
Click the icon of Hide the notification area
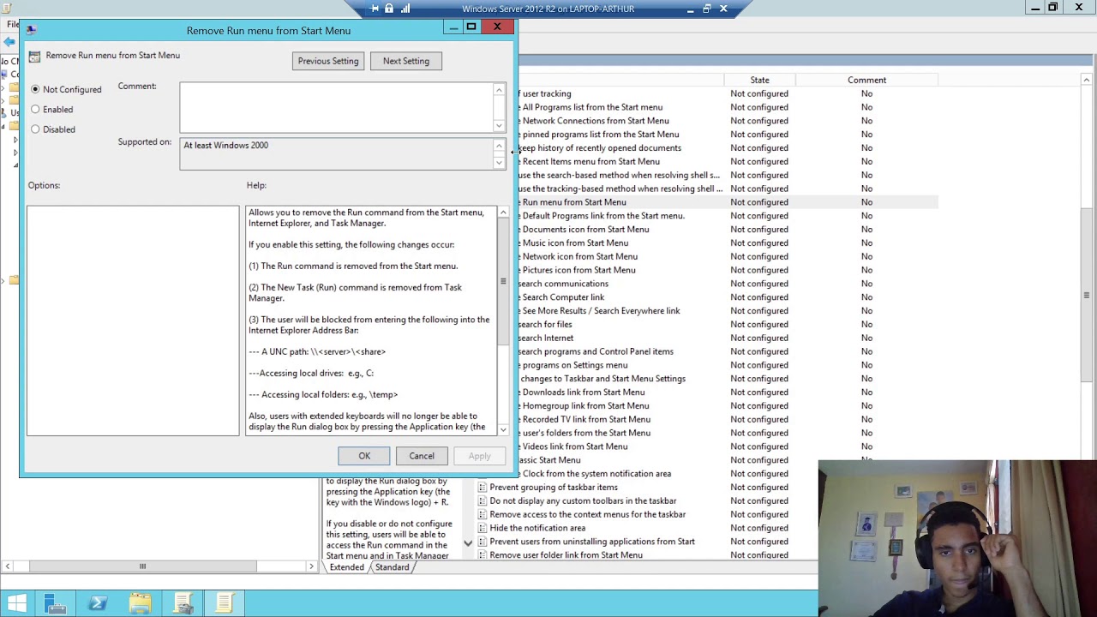click(x=482, y=529)
